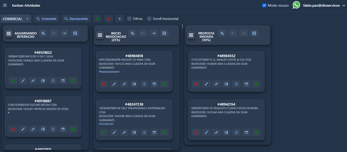
Task: Open the PROPOSTA ENVIADA column menu
Action: click(x=191, y=35)
